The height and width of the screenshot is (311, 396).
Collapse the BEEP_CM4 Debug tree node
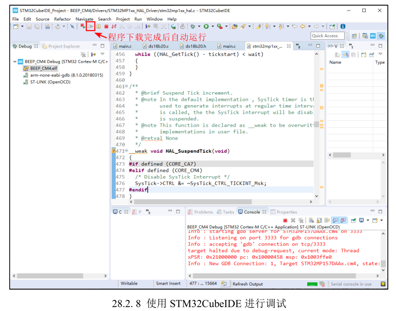tap(15, 61)
